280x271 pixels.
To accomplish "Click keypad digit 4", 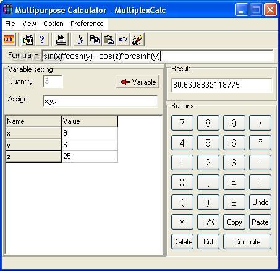I will coord(182,143).
